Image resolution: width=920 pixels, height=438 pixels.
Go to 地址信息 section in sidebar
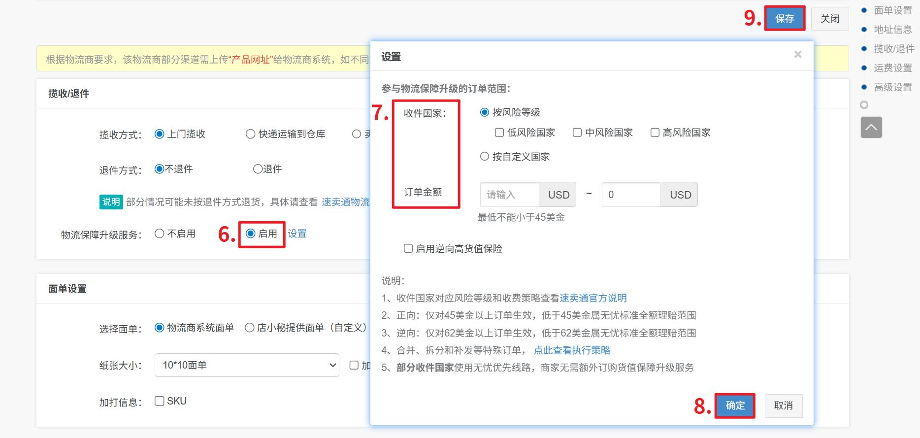pyautogui.click(x=892, y=30)
